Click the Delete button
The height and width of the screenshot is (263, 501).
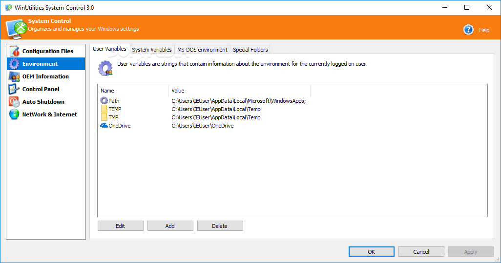click(220, 225)
